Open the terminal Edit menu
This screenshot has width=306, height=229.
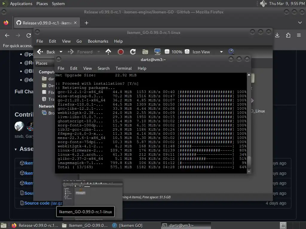coord(74,68)
